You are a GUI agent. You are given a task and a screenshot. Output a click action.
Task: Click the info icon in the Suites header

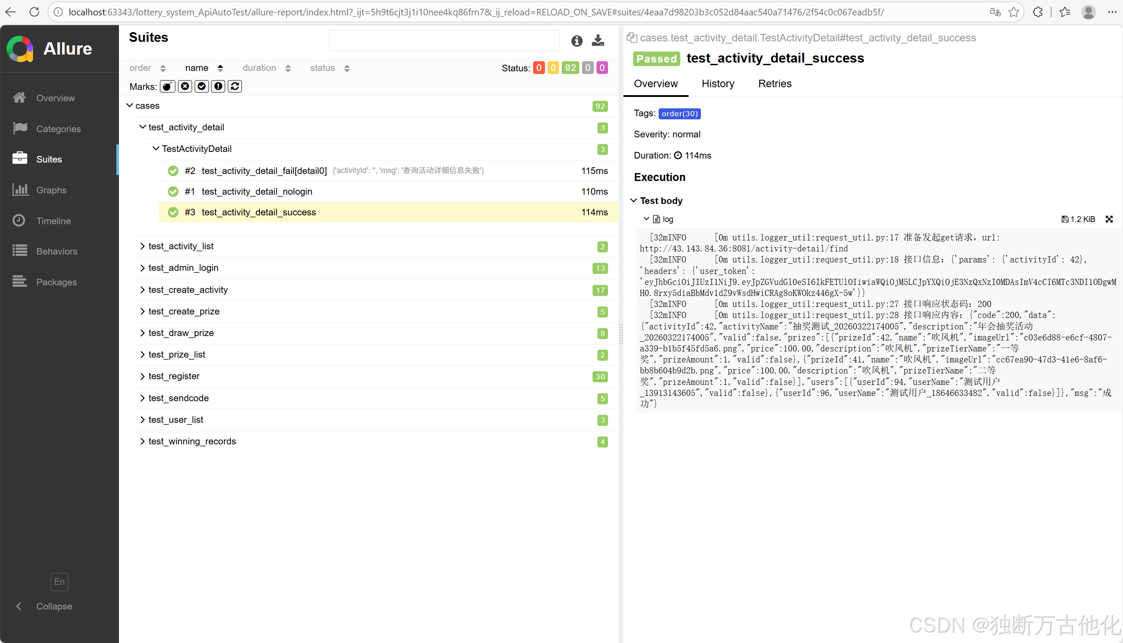(577, 41)
